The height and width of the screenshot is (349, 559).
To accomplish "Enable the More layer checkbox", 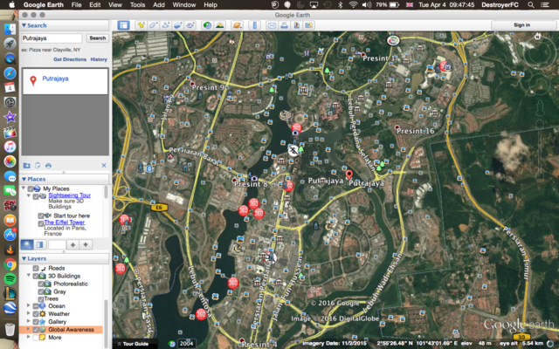I will pos(36,338).
